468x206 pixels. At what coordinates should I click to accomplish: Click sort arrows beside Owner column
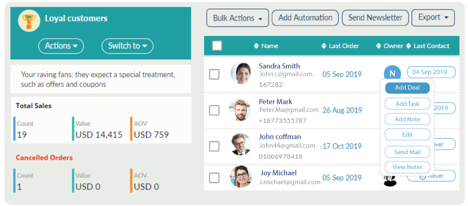[379, 46]
